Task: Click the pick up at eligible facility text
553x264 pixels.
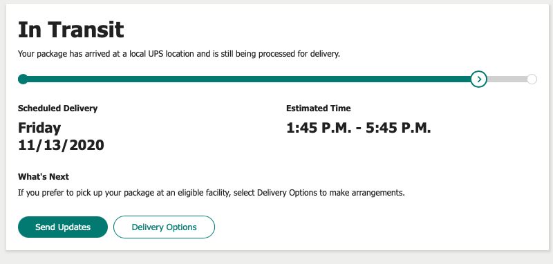Action: (x=212, y=193)
